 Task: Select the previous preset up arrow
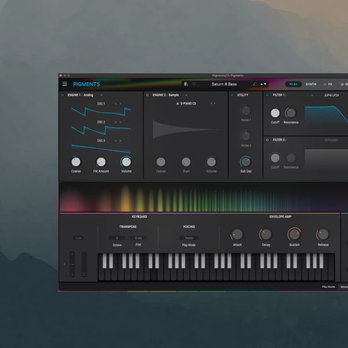point(262,84)
